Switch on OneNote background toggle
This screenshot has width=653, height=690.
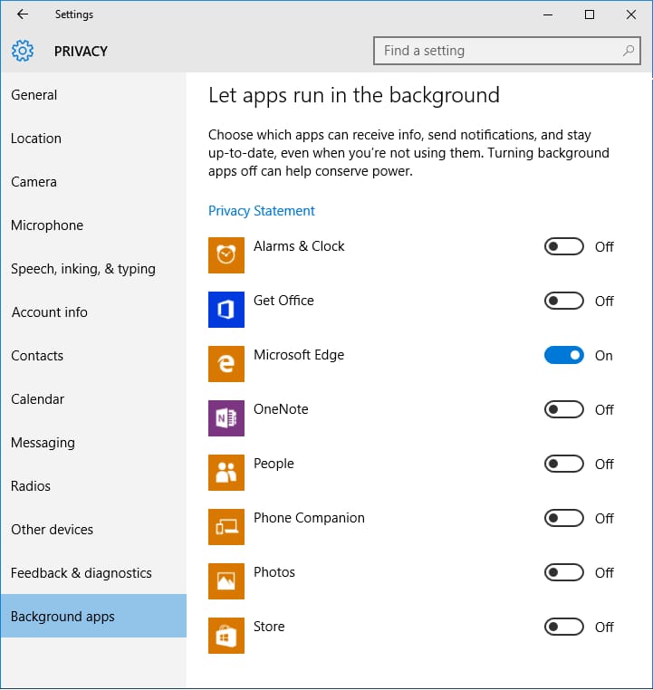[x=563, y=409]
